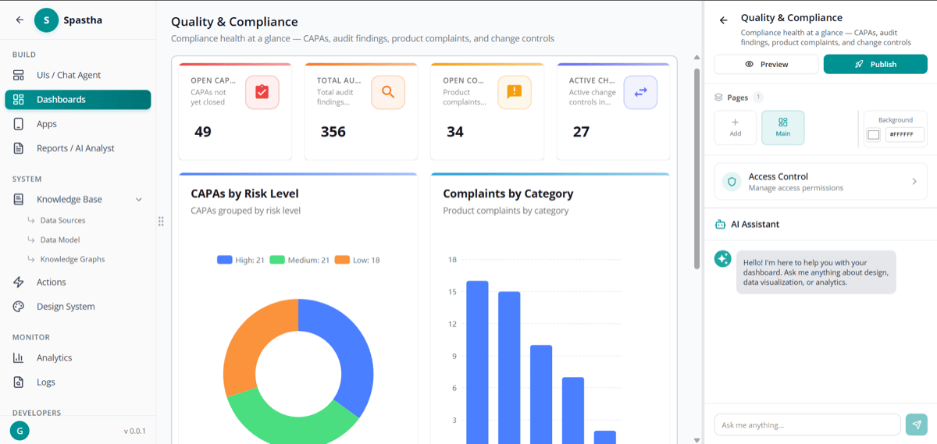Open the white Background color swatch
Image resolution: width=937 pixels, height=444 pixels.
tap(874, 135)
